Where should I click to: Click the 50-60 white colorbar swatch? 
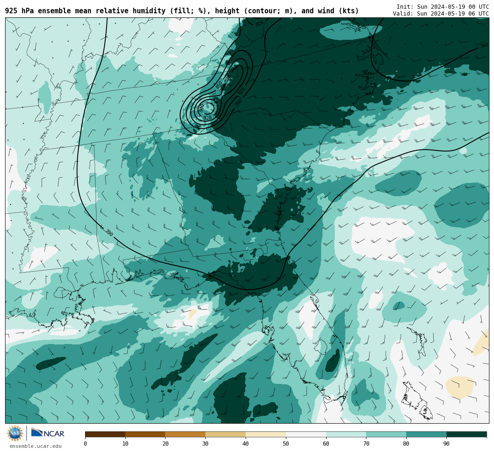[x=306, y=434]
